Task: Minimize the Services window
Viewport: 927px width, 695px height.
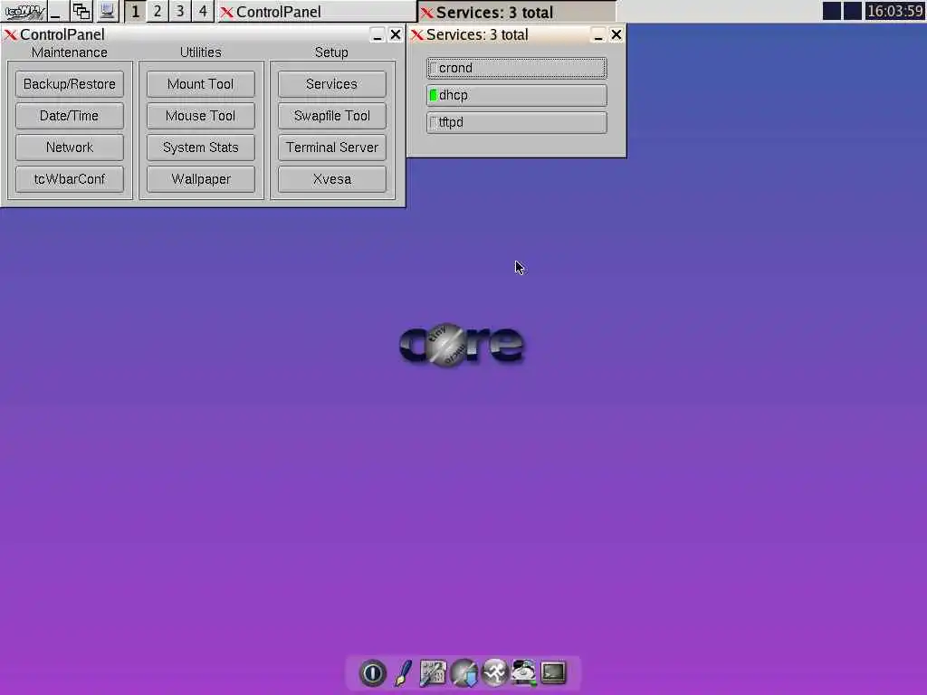Action: click(x=597, y=35)
